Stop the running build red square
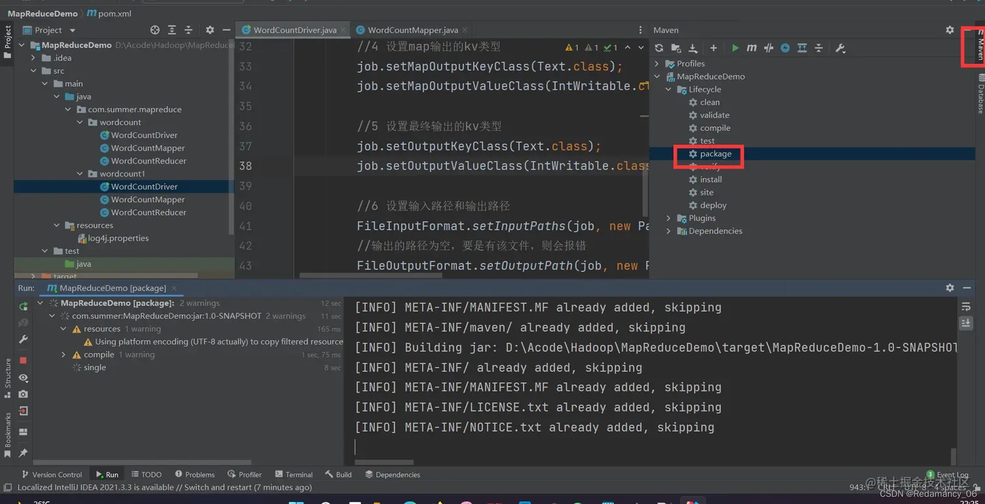The width and height of the screenshot is (985, 504). [23, 360]
